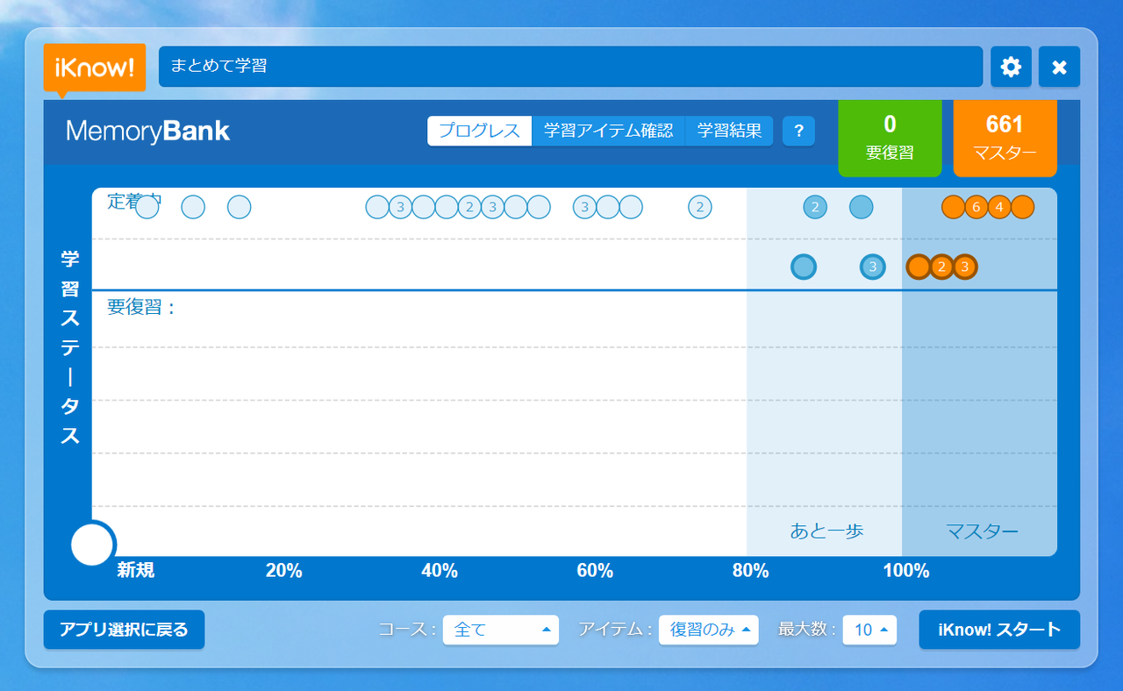Viewport: 1123px width, 691px height.
Task: Click the iKnow! スタート button
Action: click(x=999, y=630)
